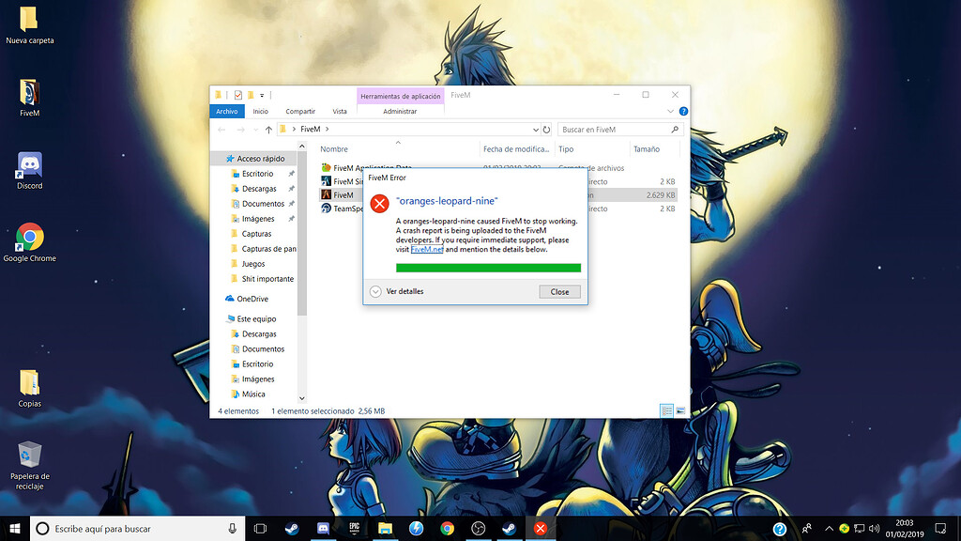
Task: Switch to details view in status bar
Action: (666, 411)
